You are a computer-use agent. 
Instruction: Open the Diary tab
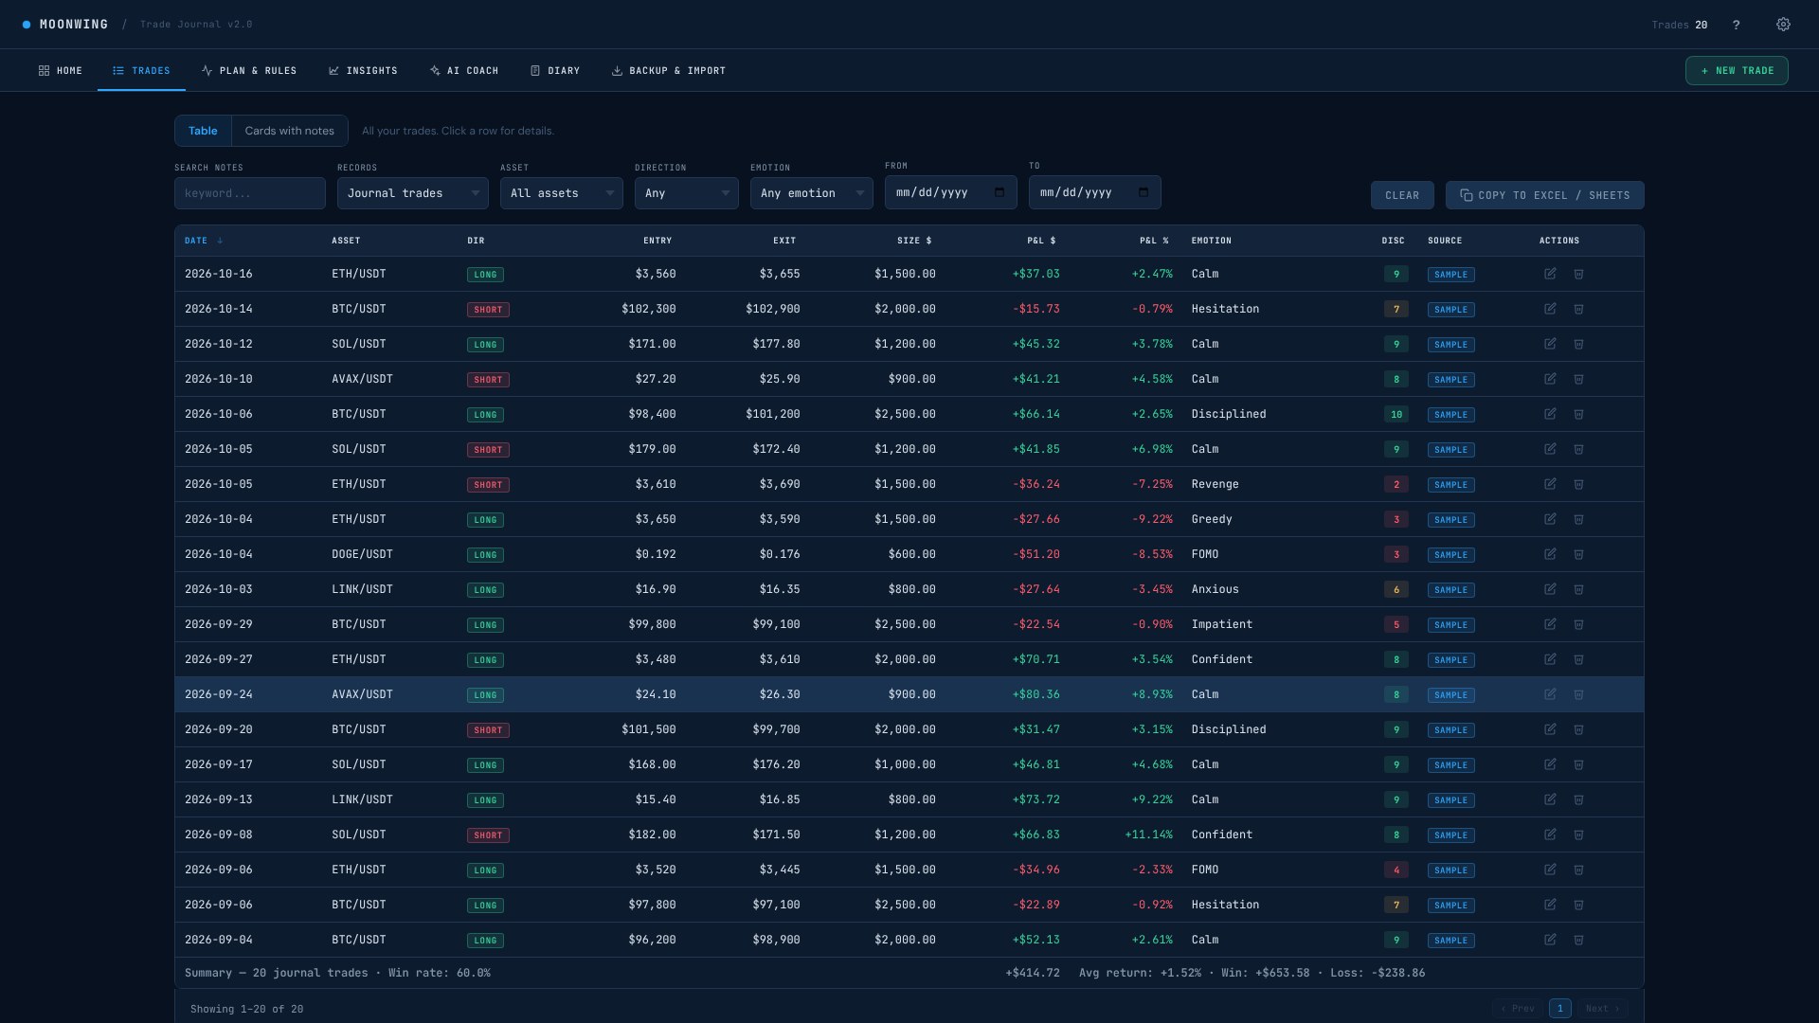555,71
